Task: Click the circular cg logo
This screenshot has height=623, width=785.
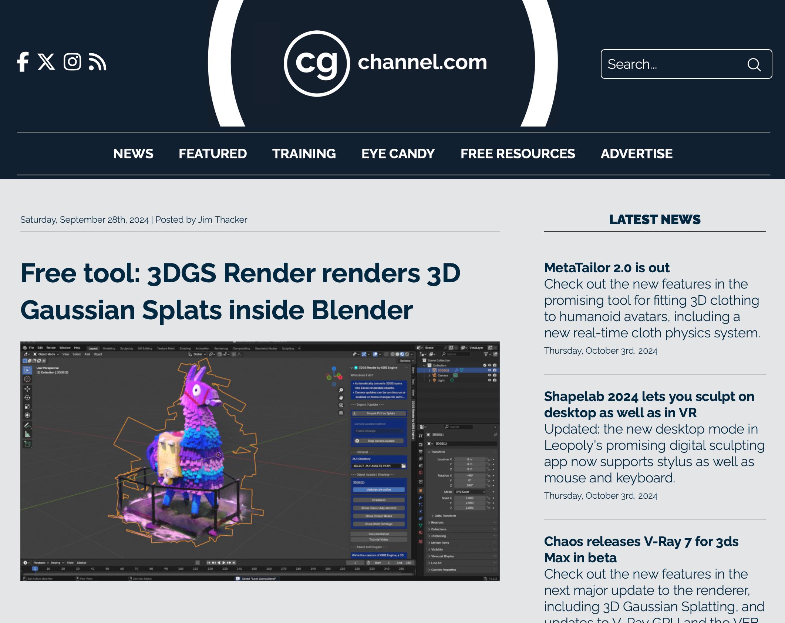Action: click(317, 64)
